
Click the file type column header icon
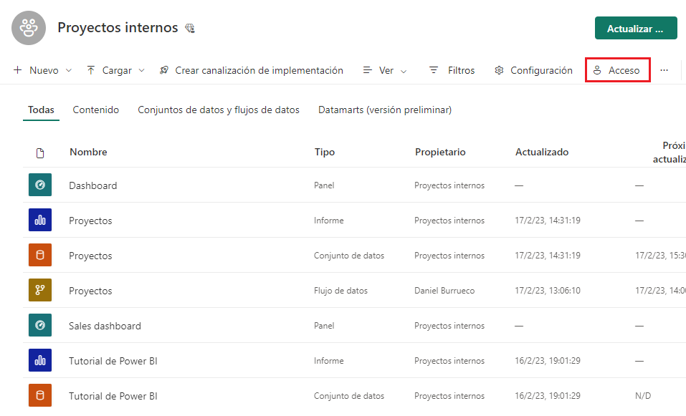click(40, 153)
